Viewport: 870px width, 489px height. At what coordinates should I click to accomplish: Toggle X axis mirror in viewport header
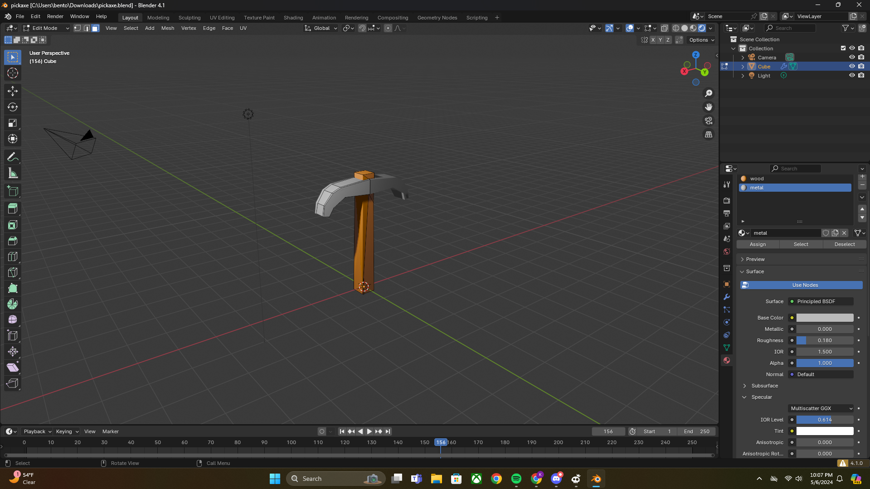tap(653, 40)
